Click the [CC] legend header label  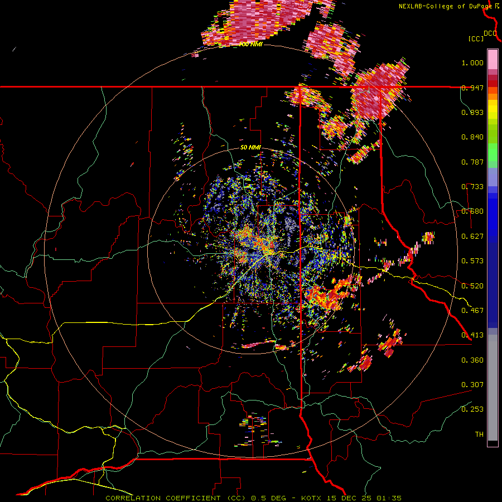click(476, 38)
